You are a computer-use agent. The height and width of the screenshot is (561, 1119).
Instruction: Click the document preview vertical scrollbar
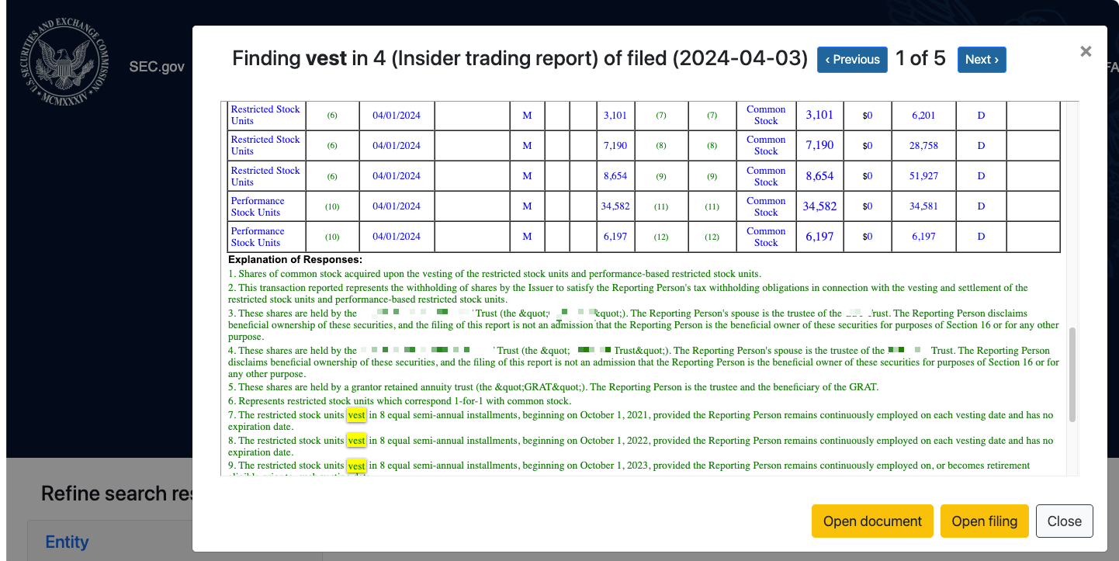(1072, 374)
